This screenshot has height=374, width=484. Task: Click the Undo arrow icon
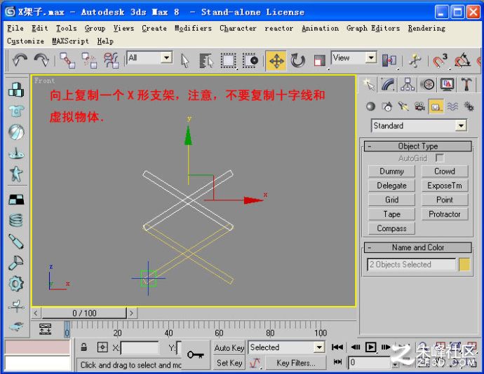tap(20, 60)
